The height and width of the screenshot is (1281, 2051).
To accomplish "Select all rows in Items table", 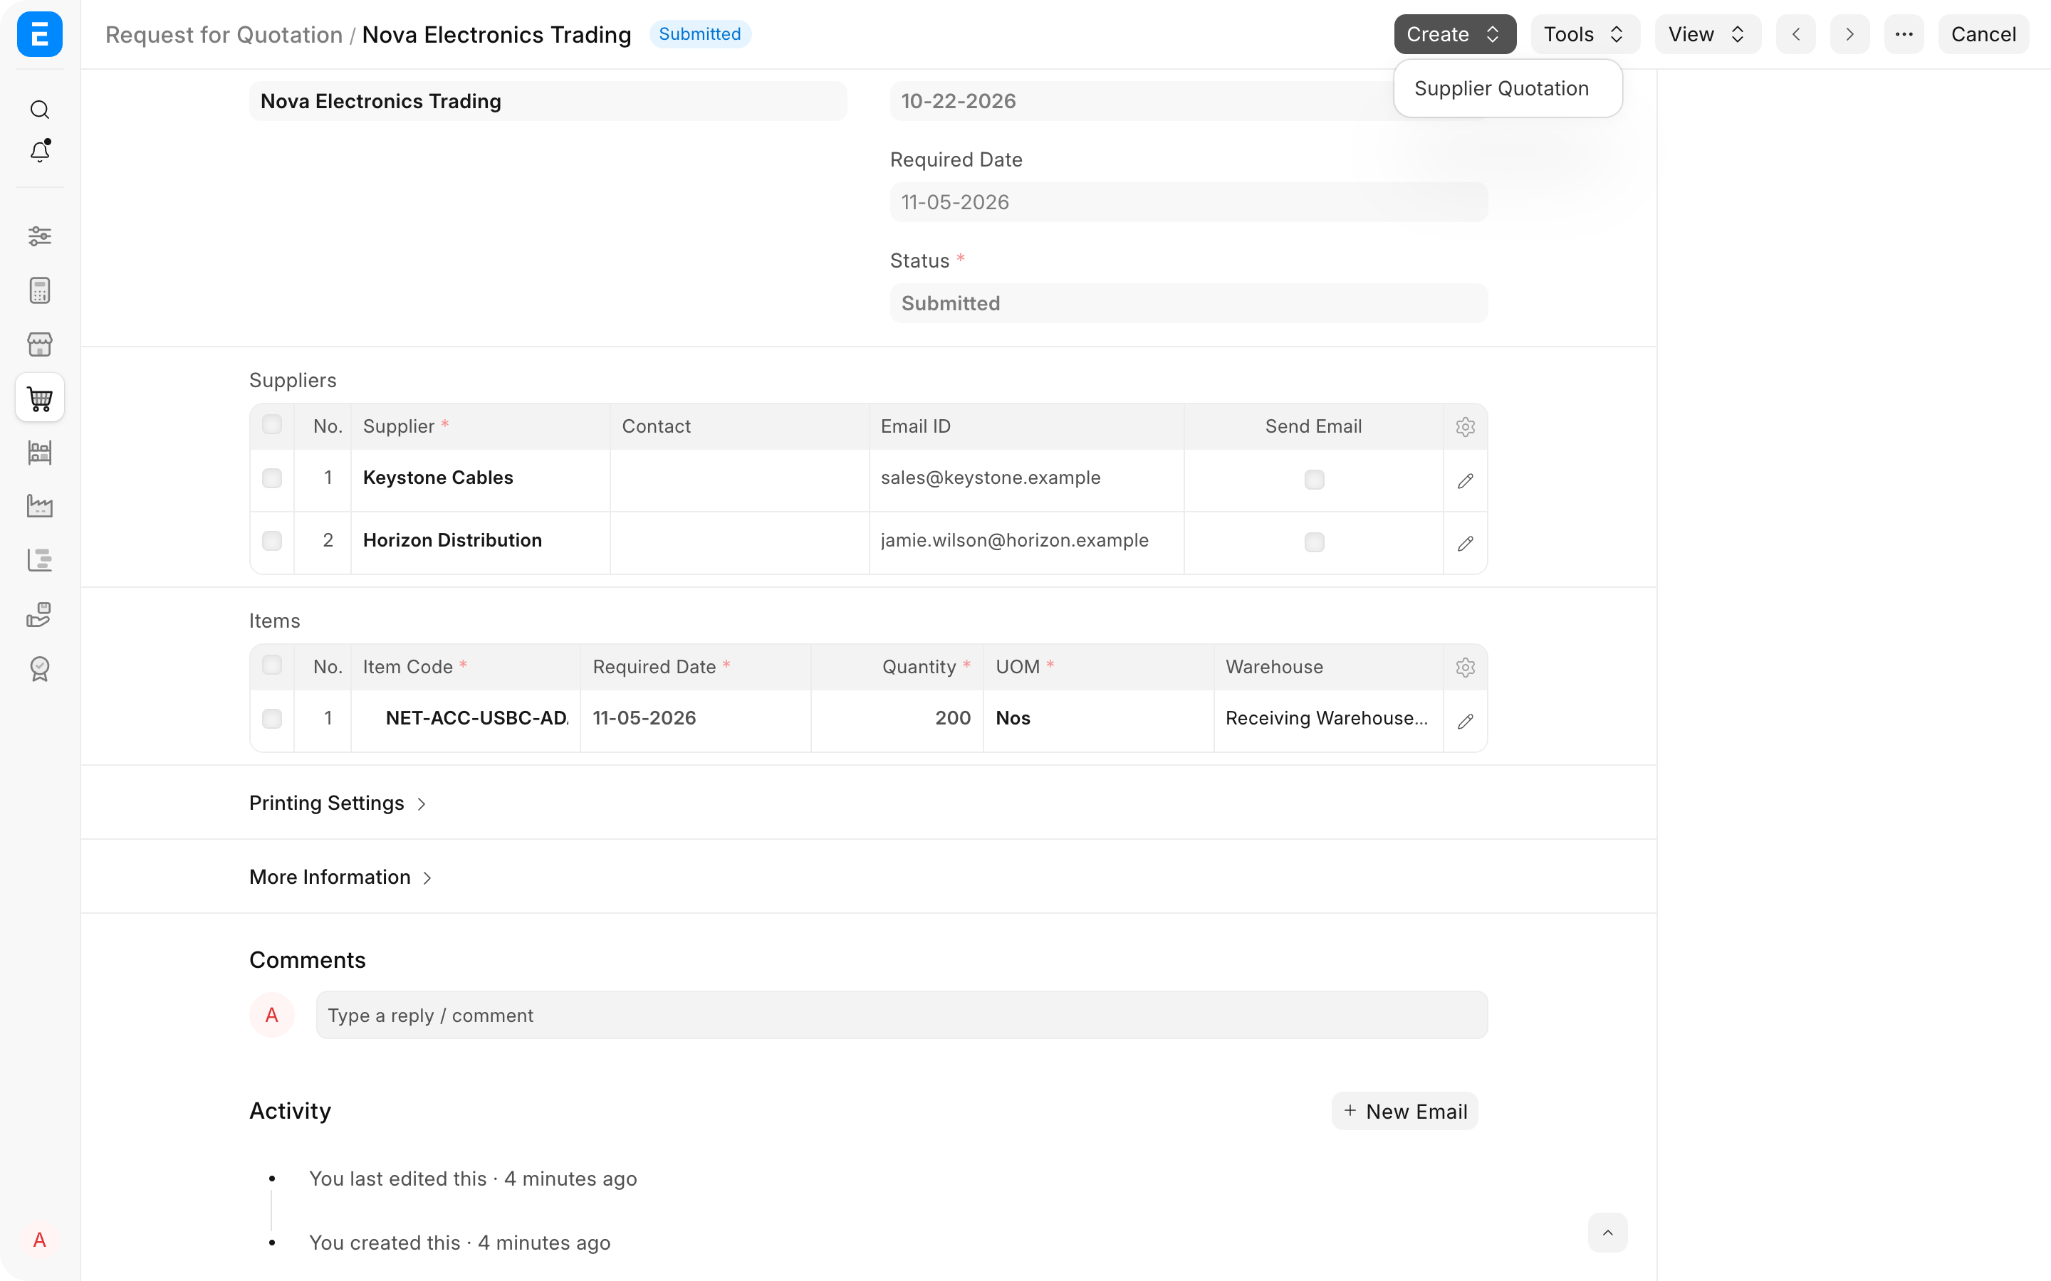I will tap(272, 665).
